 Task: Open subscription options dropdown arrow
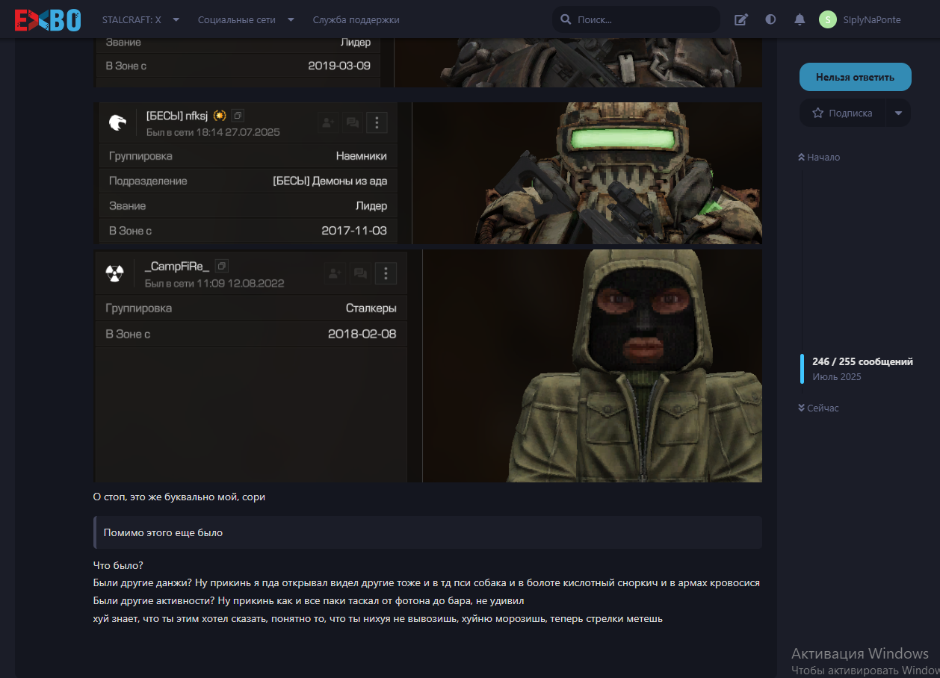coord(898,113)
